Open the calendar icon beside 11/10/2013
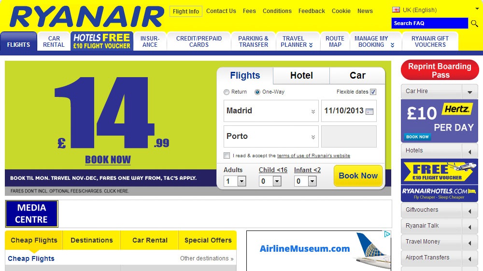The width and height of the screenshot is (483, 271). 369,111
